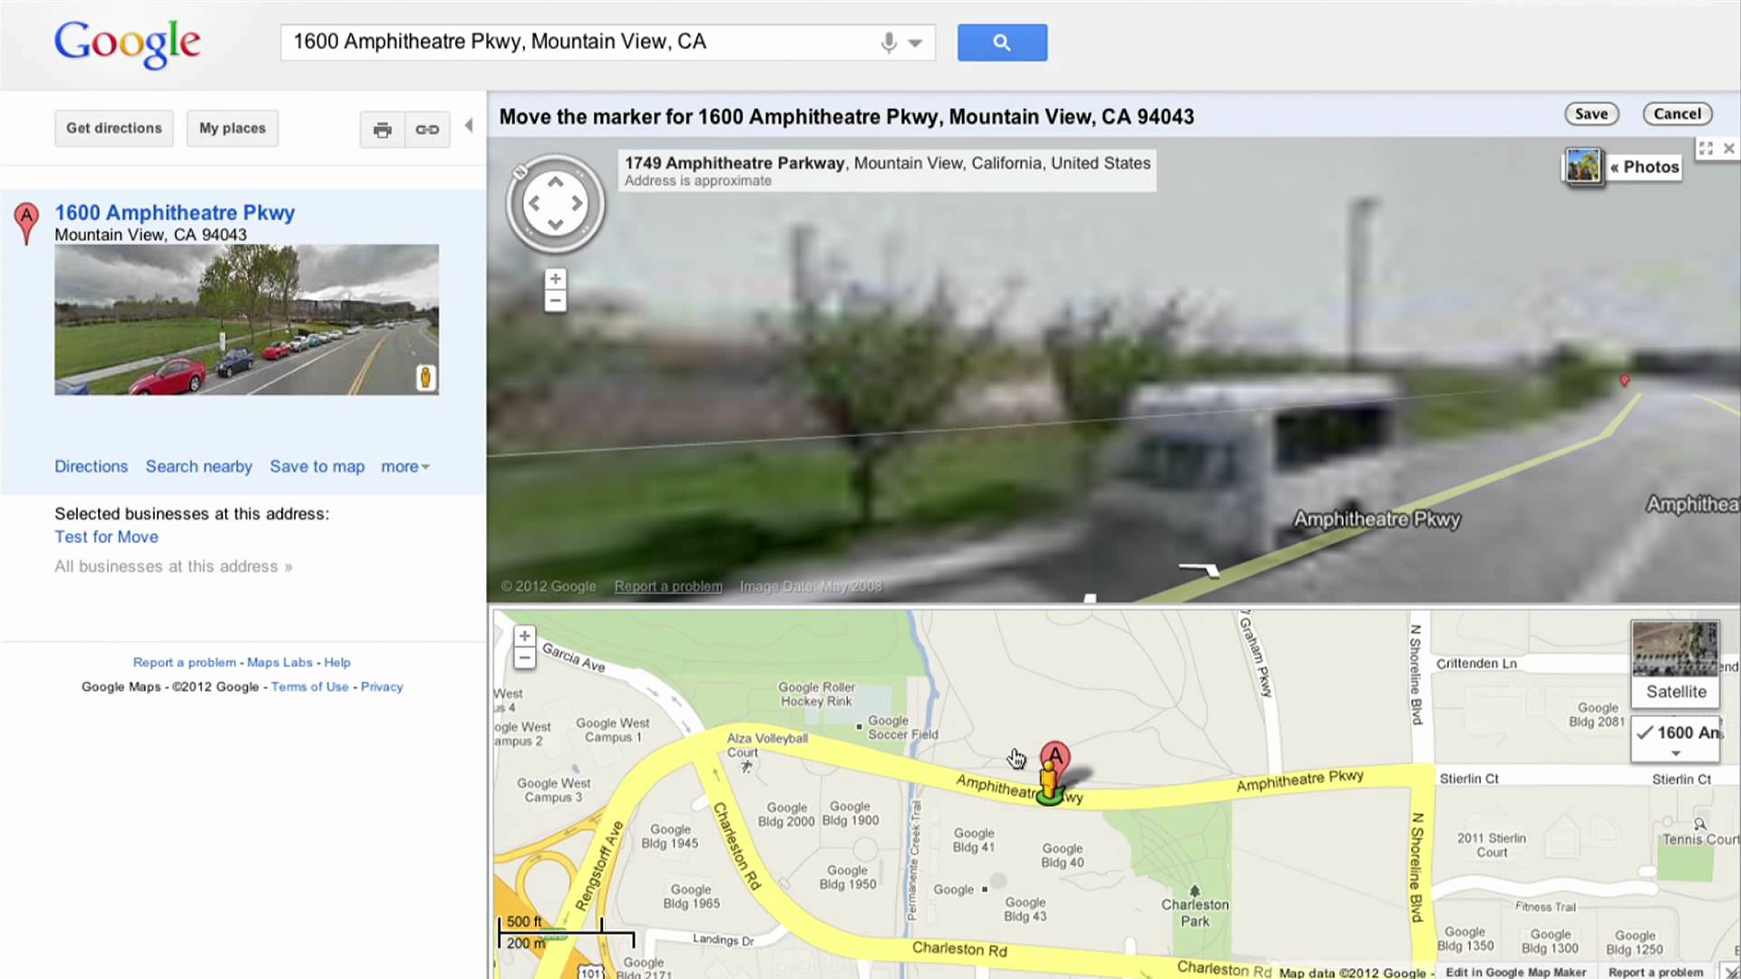Click the Alza Volleyball Court label
Screen dimensions: 1741x979
pos(767,745)
